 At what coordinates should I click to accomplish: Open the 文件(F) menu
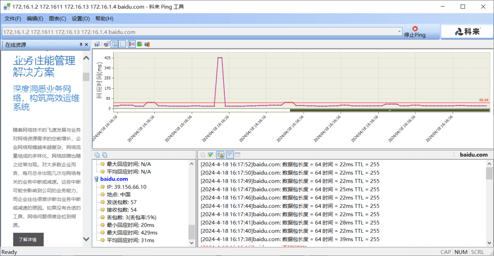coord(13,19)
